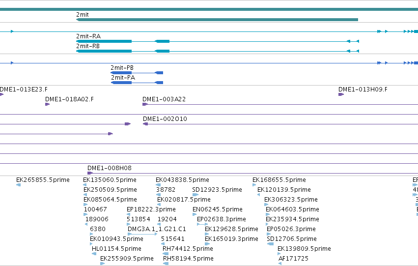Click the EK306323.5prime EST label
The height and width of the screenshot is (266, 418).
[x=291, y=200]
